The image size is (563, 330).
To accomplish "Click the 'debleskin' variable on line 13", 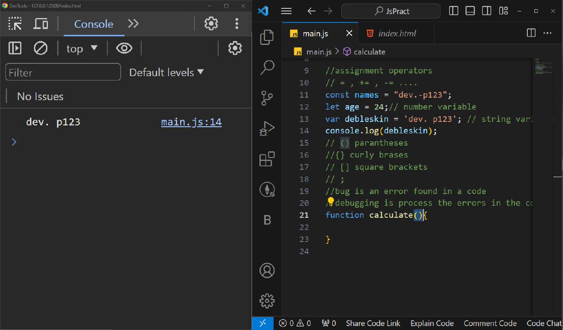I will coord(366,119).
